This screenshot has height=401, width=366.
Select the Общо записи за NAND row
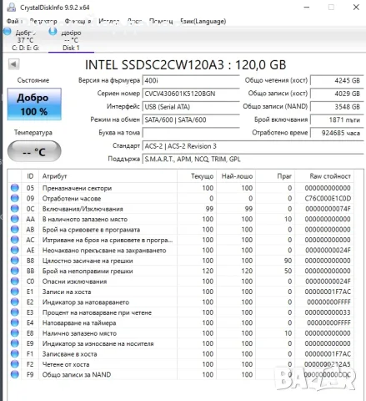181,374
